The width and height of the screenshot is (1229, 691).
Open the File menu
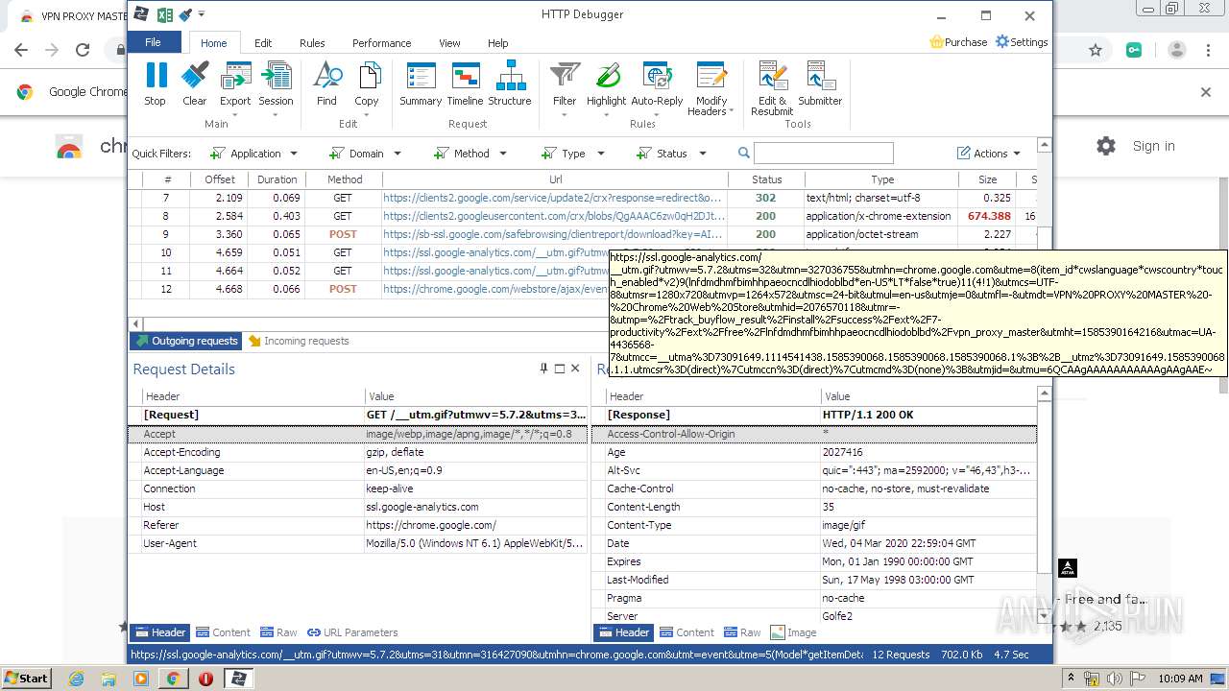pos(153,42)
